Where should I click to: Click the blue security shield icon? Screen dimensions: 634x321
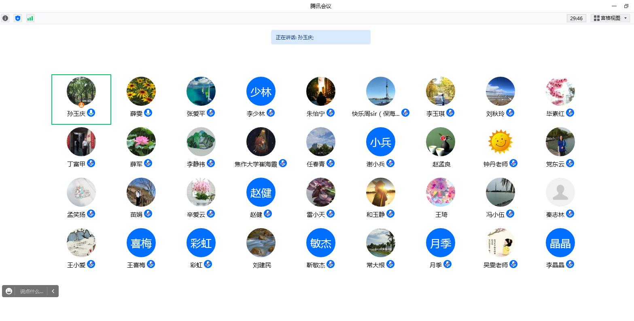[x=18, y=18]
